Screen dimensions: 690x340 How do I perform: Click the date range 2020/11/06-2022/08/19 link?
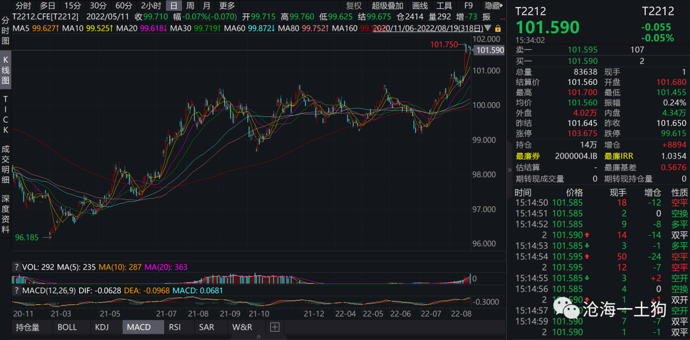427,29
